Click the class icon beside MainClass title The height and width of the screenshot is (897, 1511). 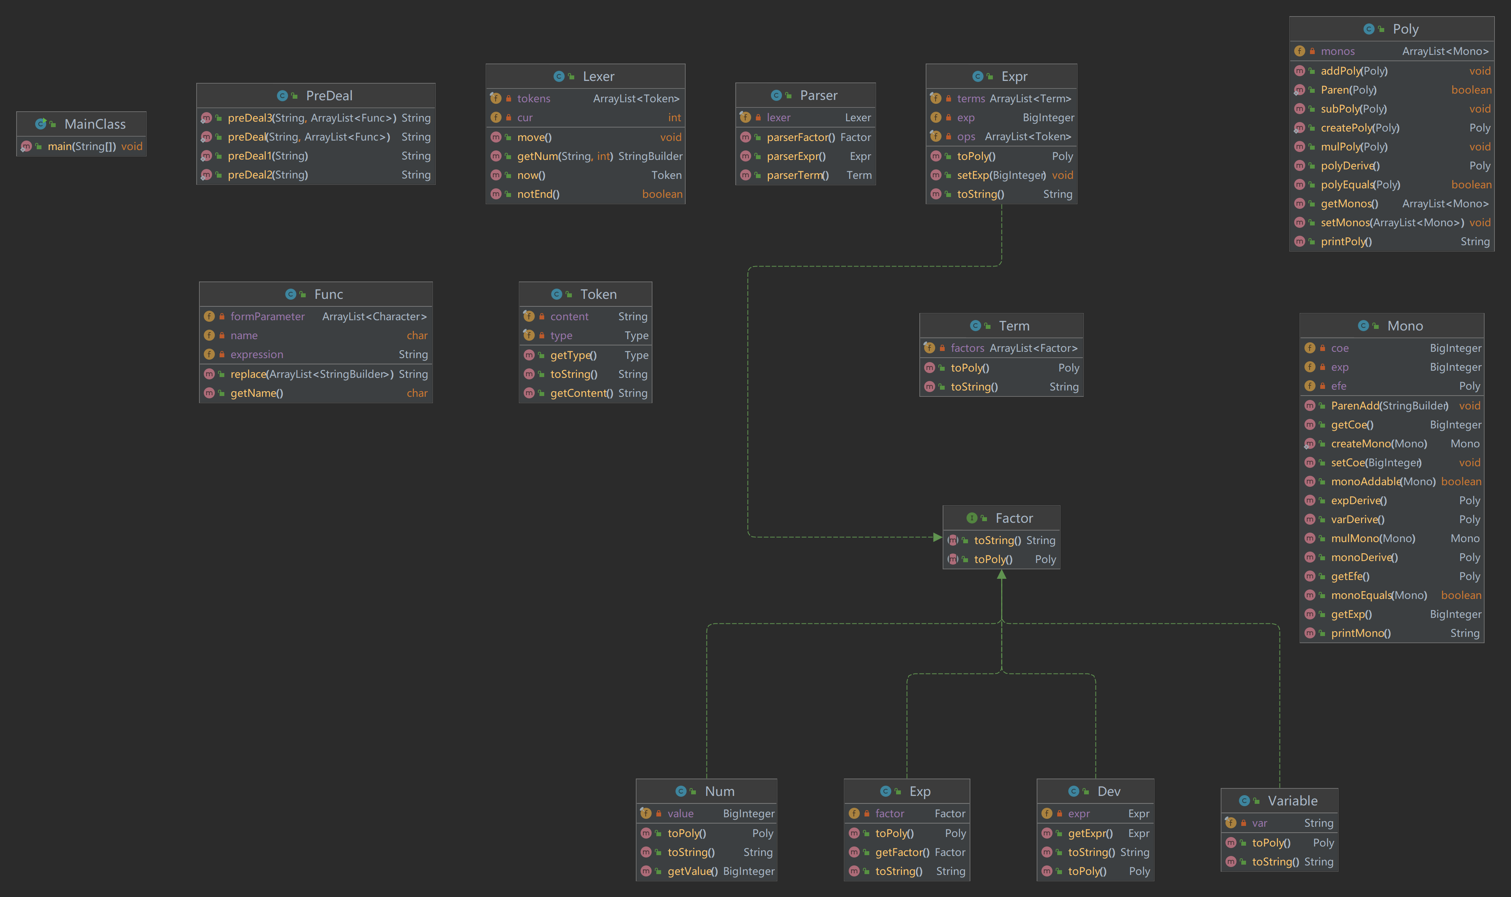pos(41,124)
